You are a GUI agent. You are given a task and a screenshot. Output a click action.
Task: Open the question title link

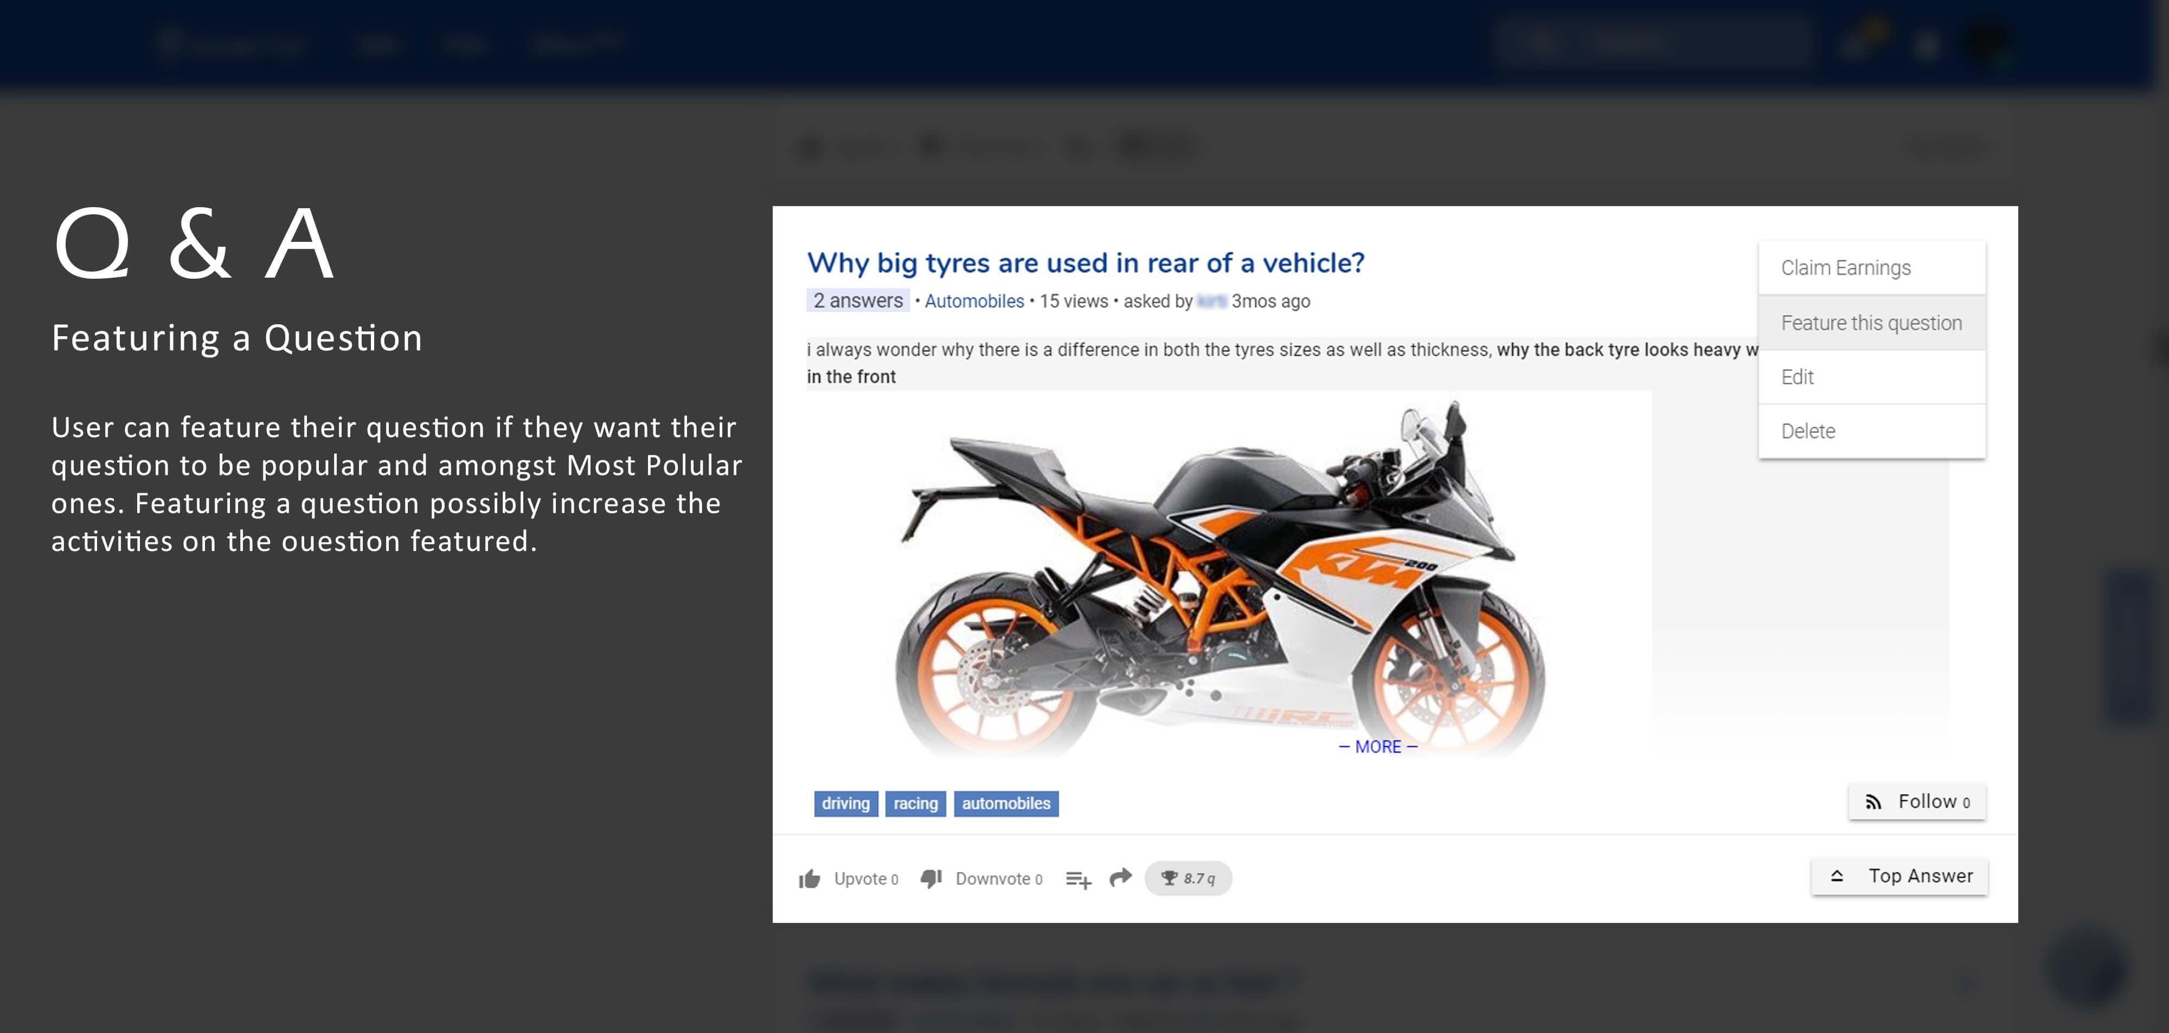coord(1086,262)
